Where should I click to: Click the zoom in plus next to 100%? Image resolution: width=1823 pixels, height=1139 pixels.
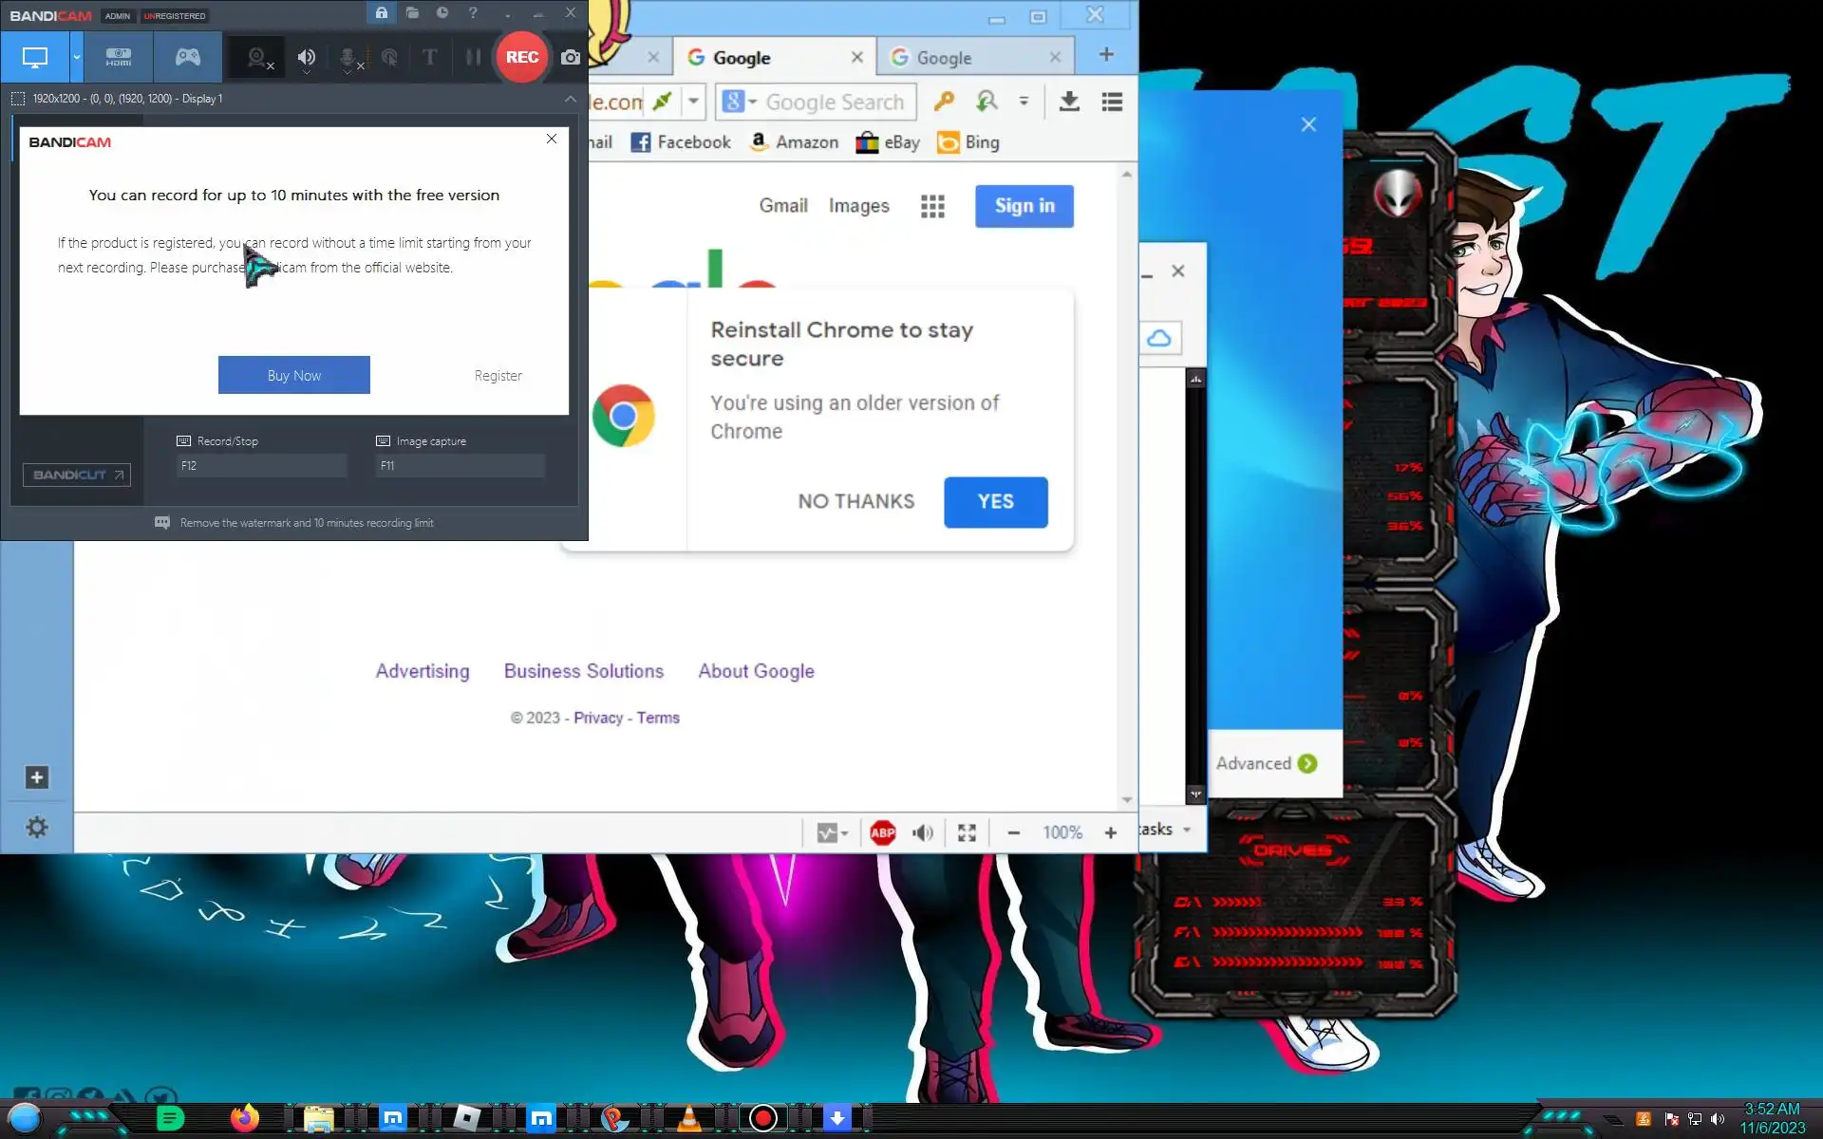(1110, 832)
